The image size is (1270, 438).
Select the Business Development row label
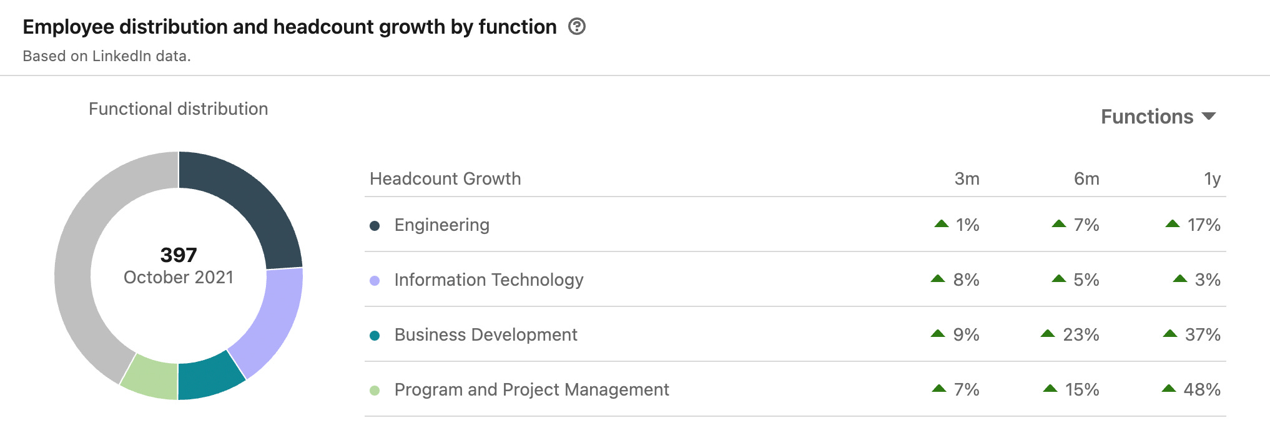pyautogui.click(x=485, y=335)
